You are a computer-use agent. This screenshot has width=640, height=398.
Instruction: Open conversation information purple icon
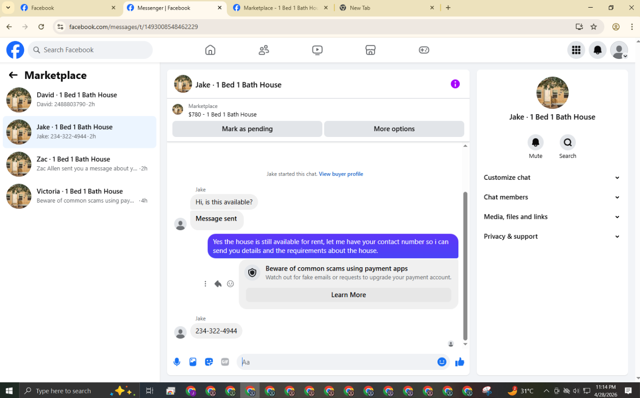(455, 84)
